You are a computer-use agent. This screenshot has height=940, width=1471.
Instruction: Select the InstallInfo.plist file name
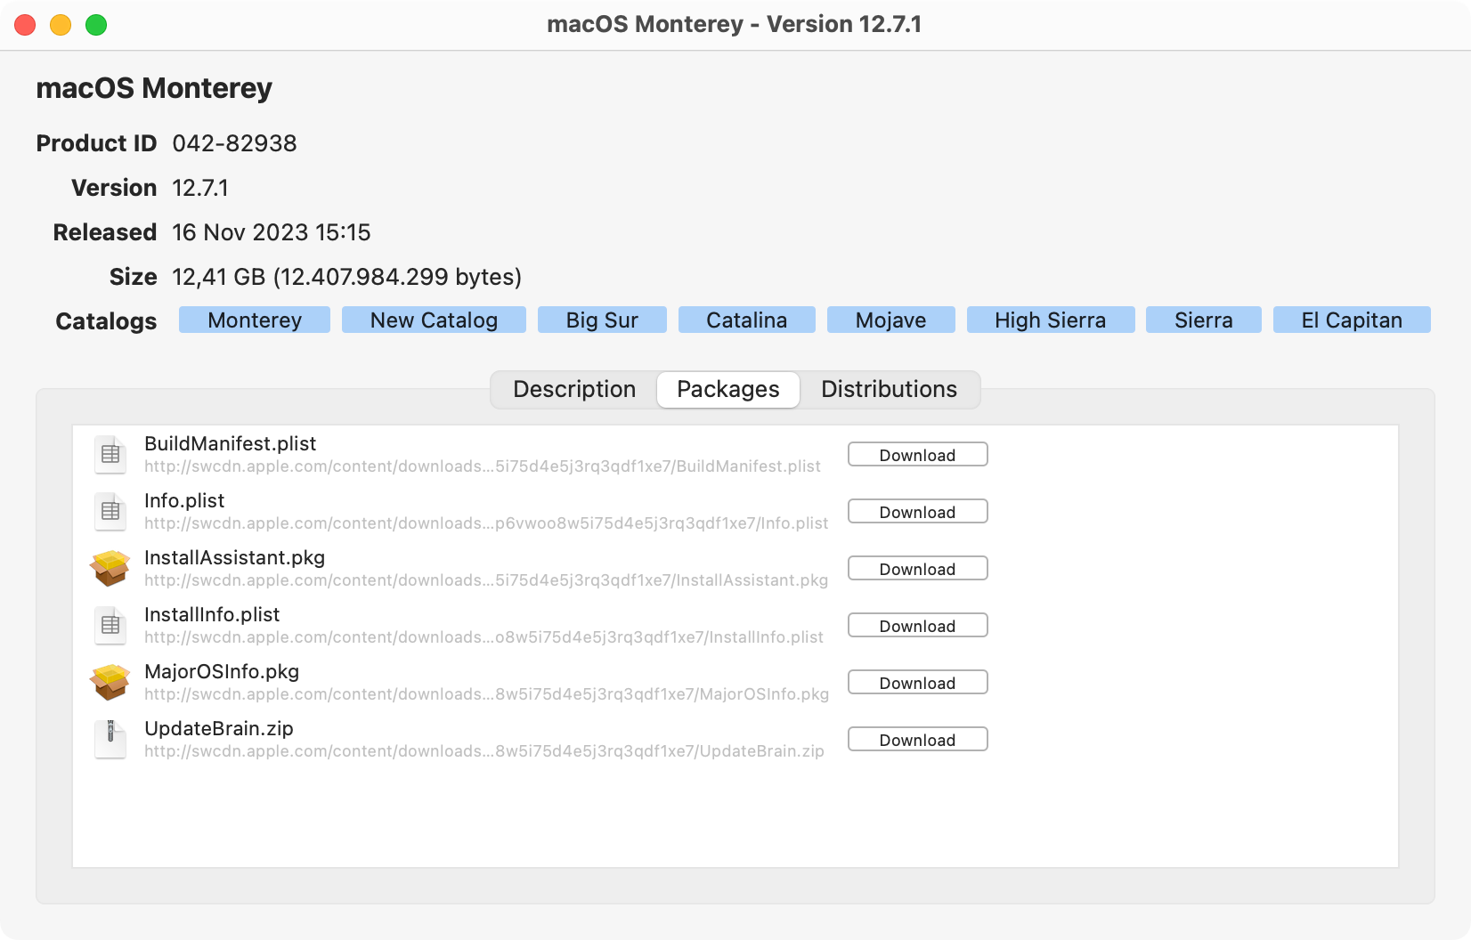(x=212, y=614)
